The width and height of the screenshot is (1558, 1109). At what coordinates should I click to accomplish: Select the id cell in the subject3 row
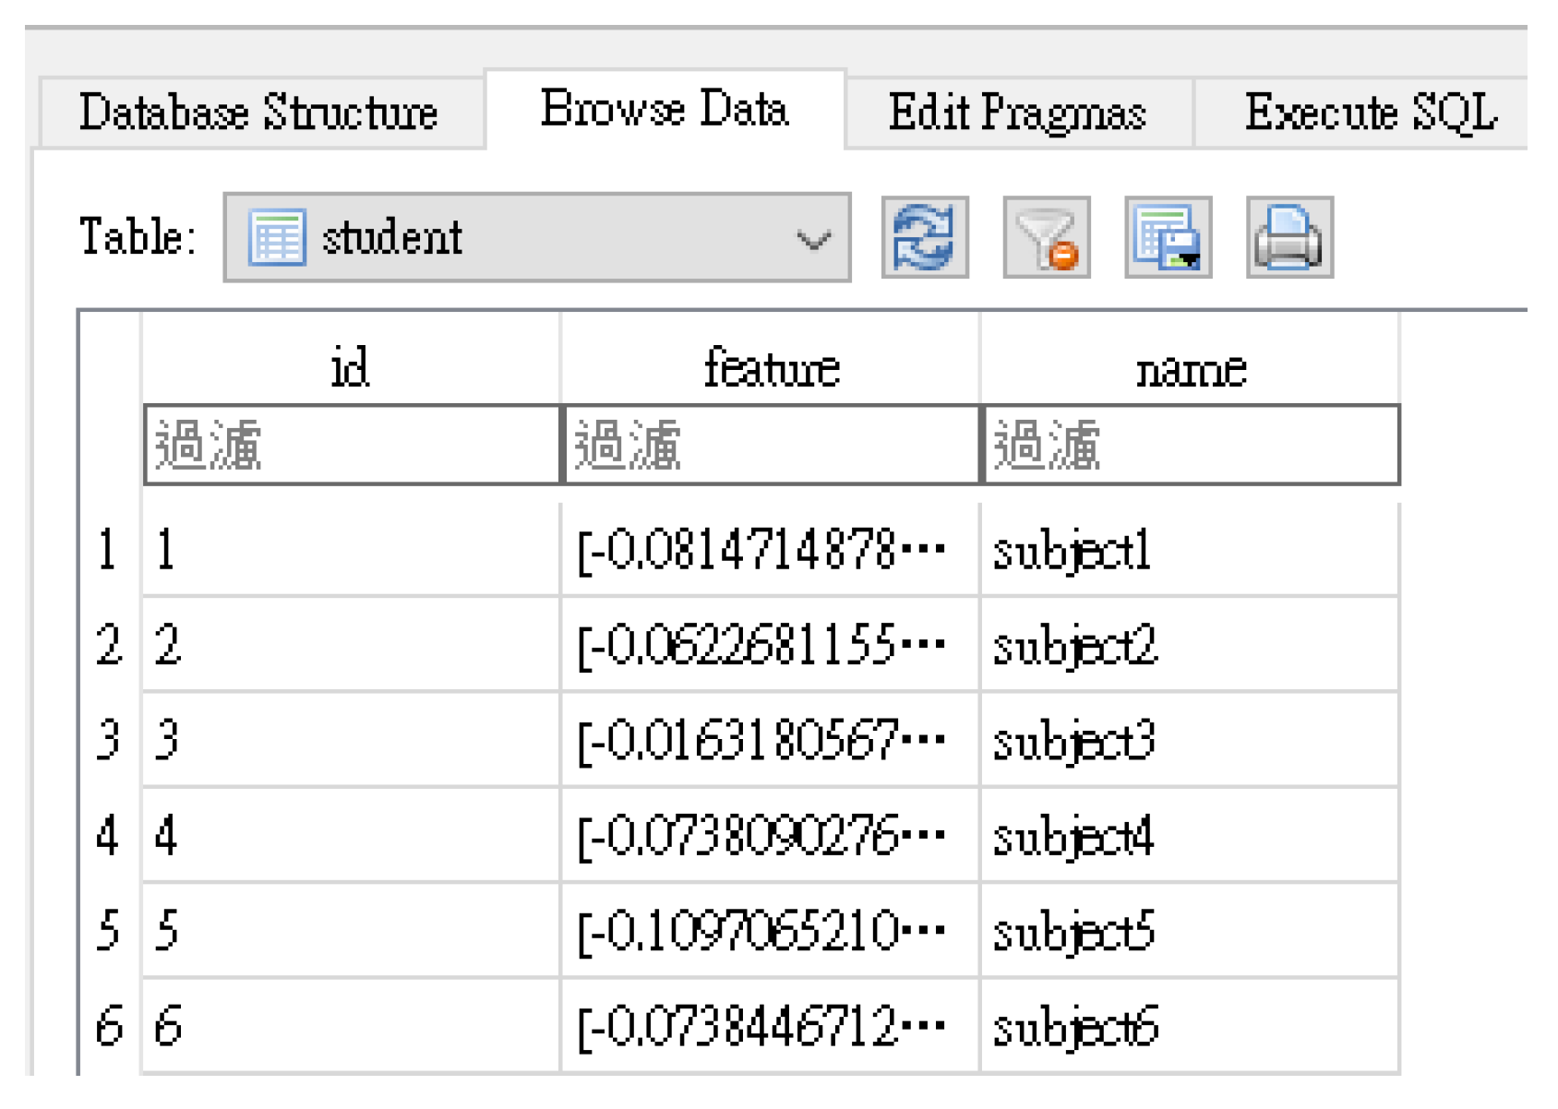(x=351, y=740)
